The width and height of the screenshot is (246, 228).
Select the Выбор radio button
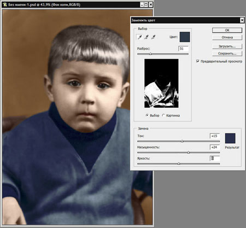click(147, 115)
